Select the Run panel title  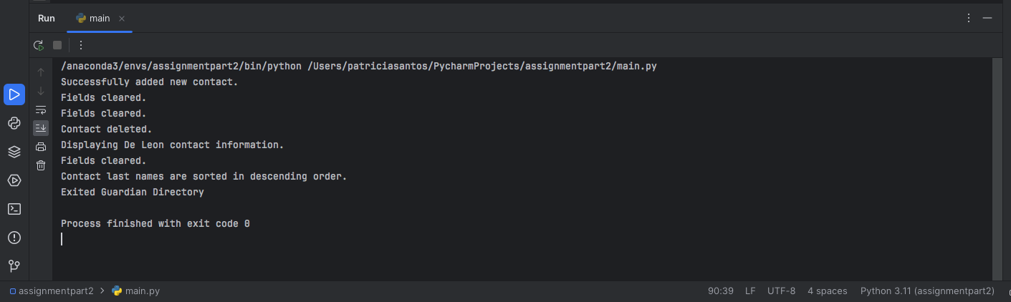(x=47, y=19)
